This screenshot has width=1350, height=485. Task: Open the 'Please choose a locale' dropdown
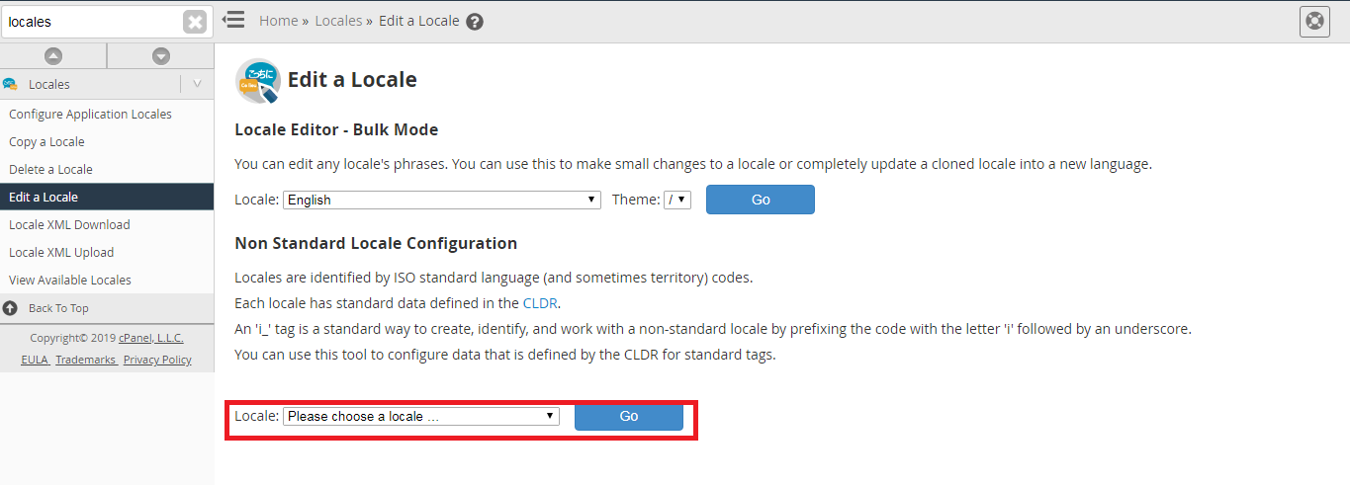tap(421, 417)
